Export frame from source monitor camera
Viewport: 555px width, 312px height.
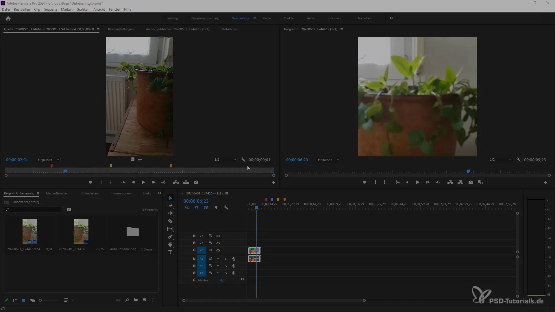[x=196, y=182]
